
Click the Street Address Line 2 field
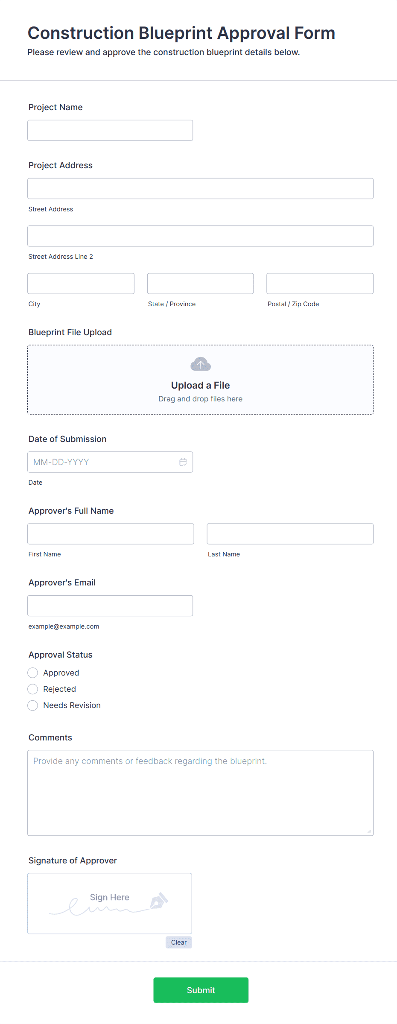pyautogui.click(x=200, y=236)
